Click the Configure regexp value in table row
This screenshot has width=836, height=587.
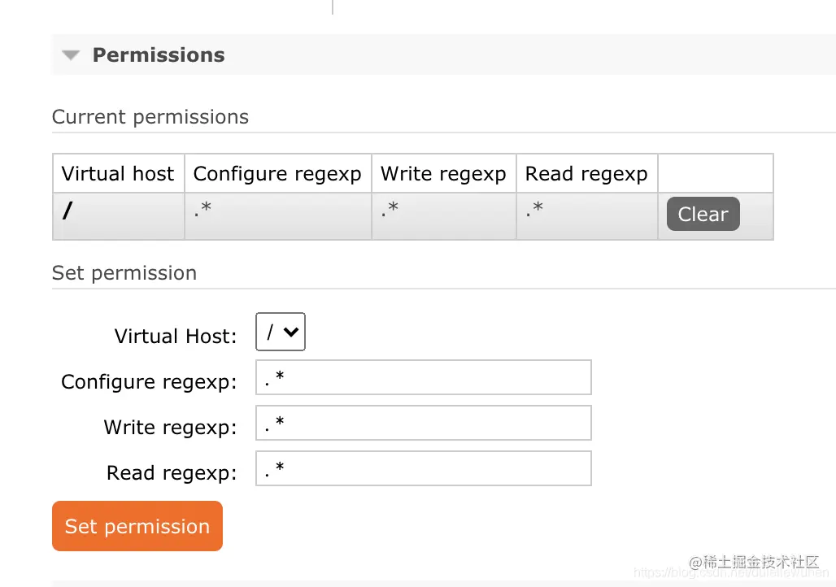203,212
